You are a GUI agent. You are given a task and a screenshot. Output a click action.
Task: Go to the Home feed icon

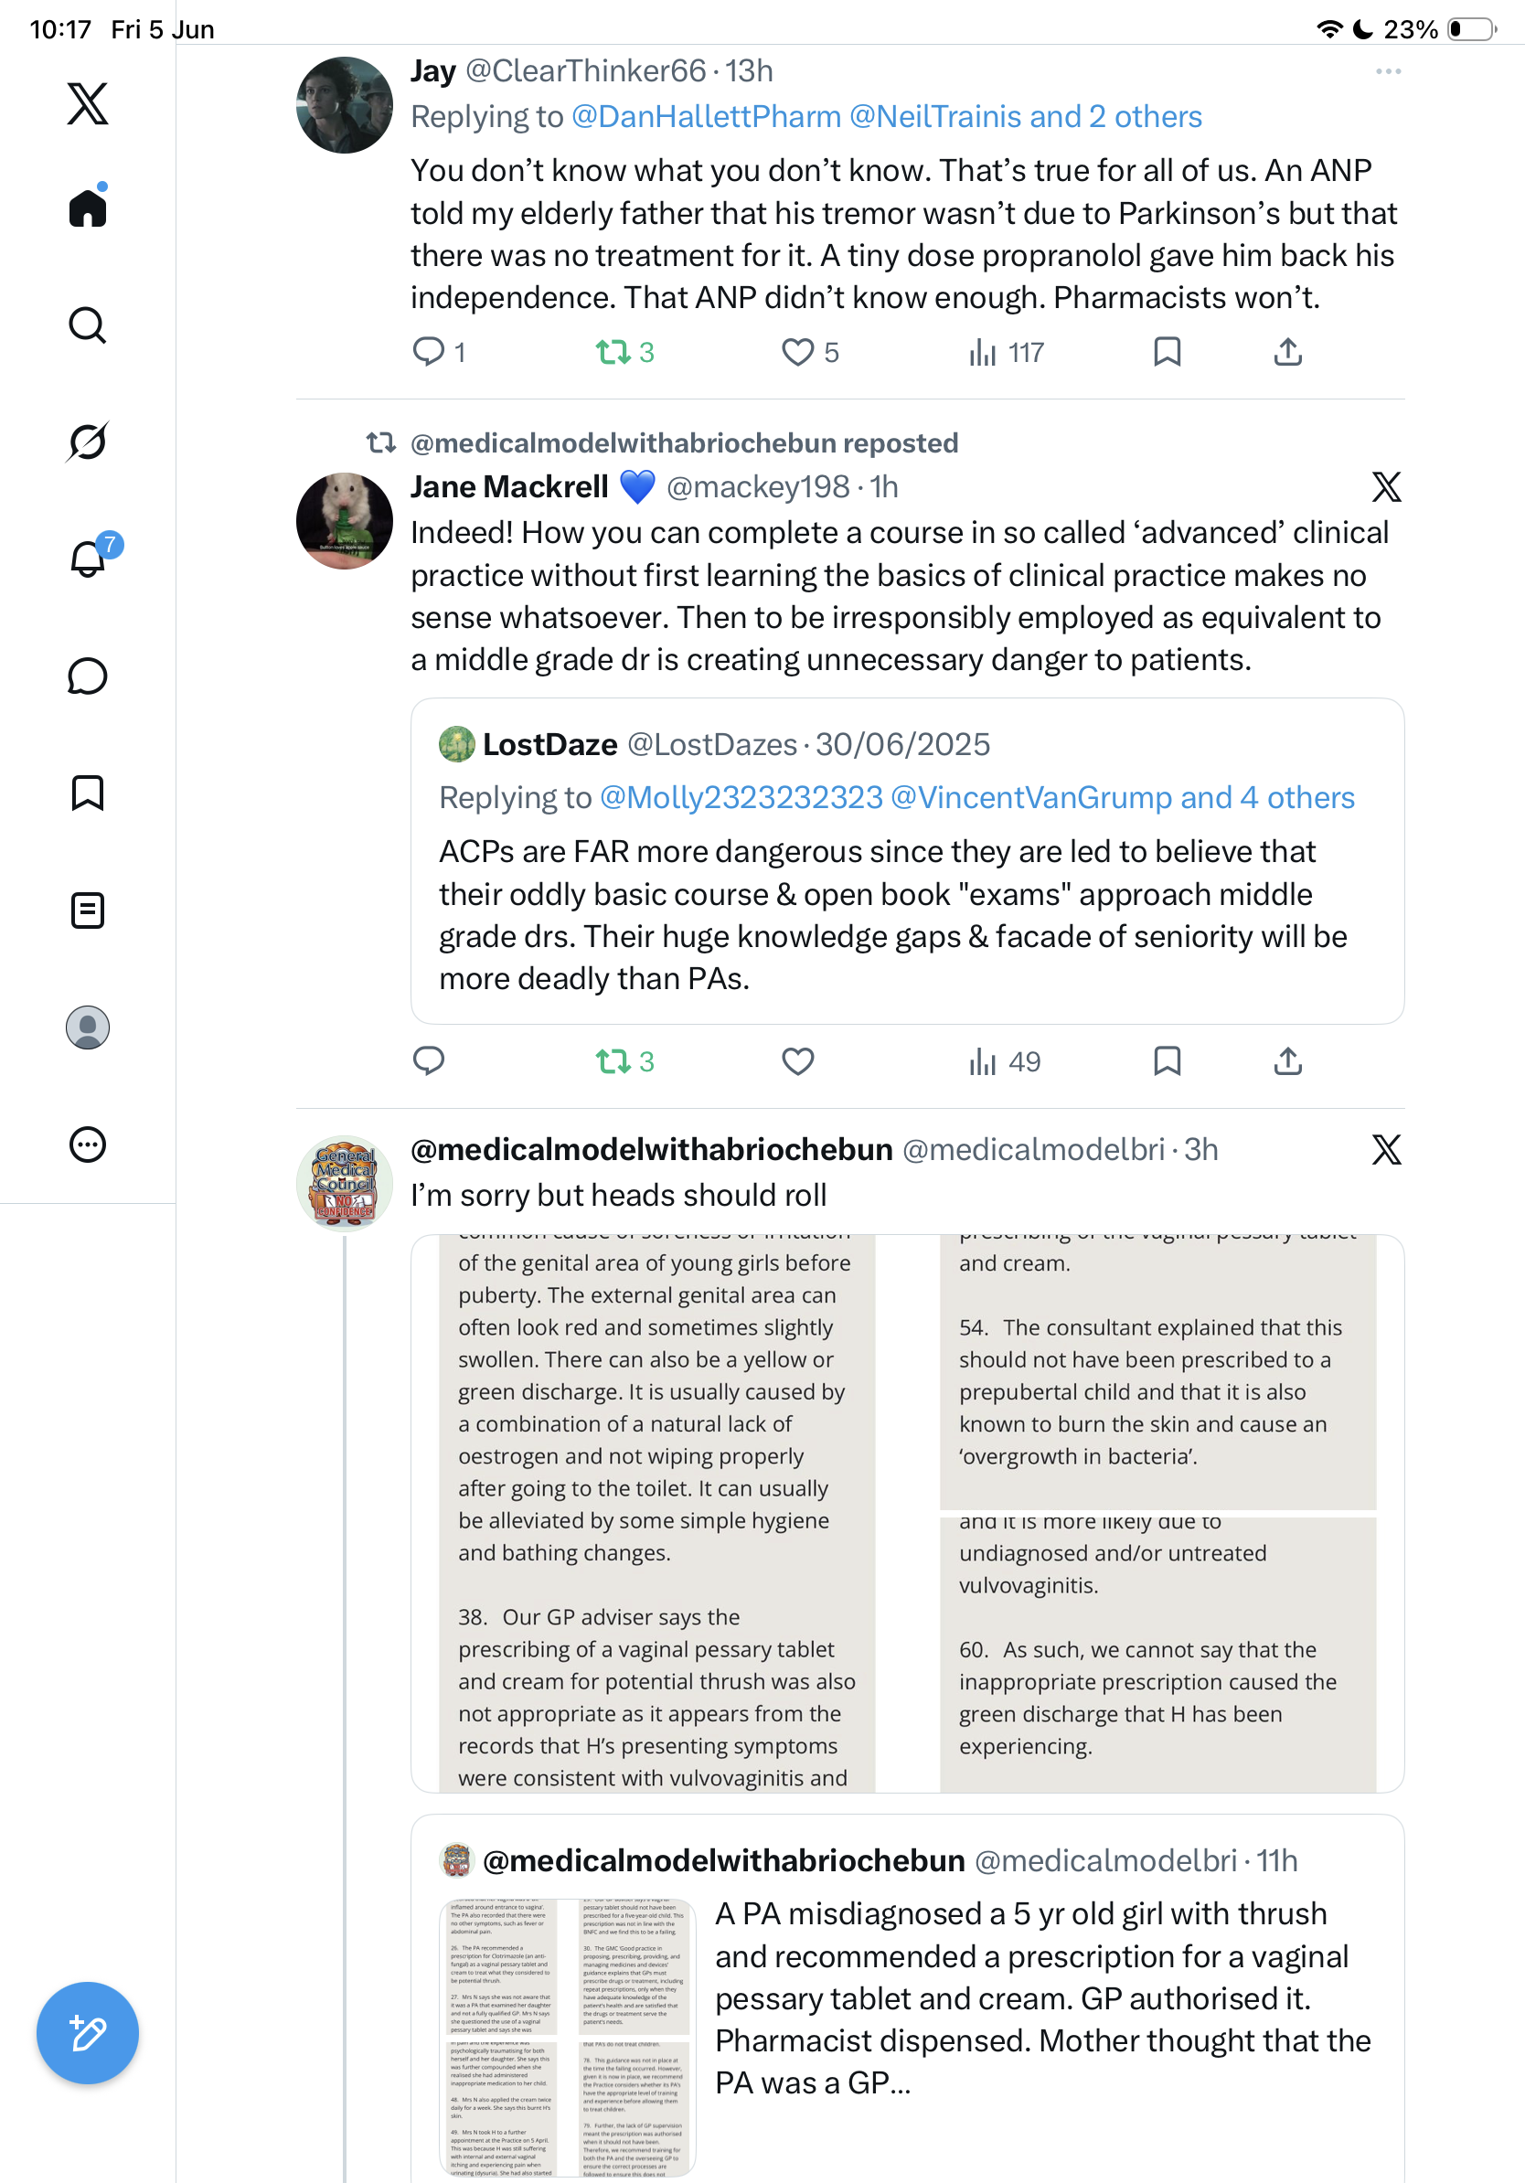(x=88, y=207)
